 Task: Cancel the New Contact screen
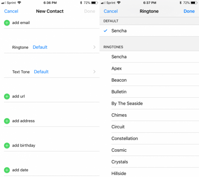coord(11,11)
